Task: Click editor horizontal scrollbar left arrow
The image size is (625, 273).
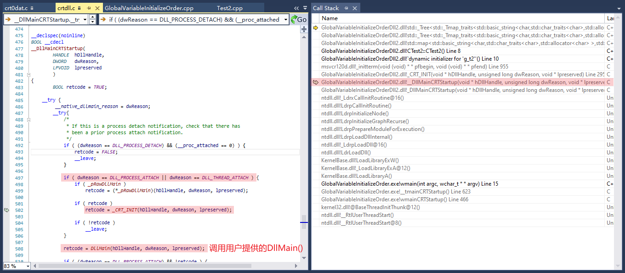Action: click(x=35, y=266)
